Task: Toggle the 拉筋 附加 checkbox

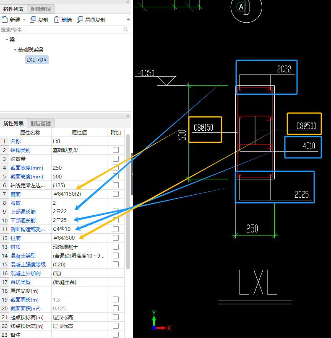Action: [x=116, y=238]
